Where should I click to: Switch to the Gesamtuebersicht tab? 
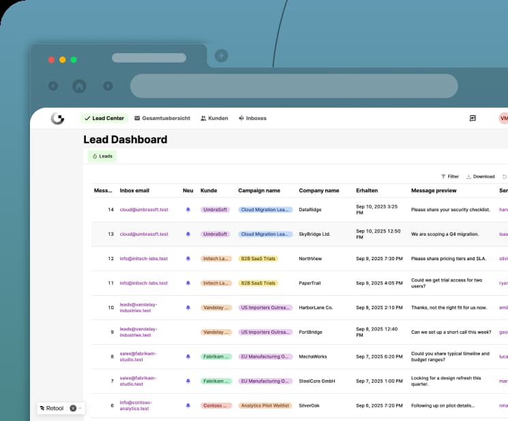pyautogui.click(x=162, y=118)
